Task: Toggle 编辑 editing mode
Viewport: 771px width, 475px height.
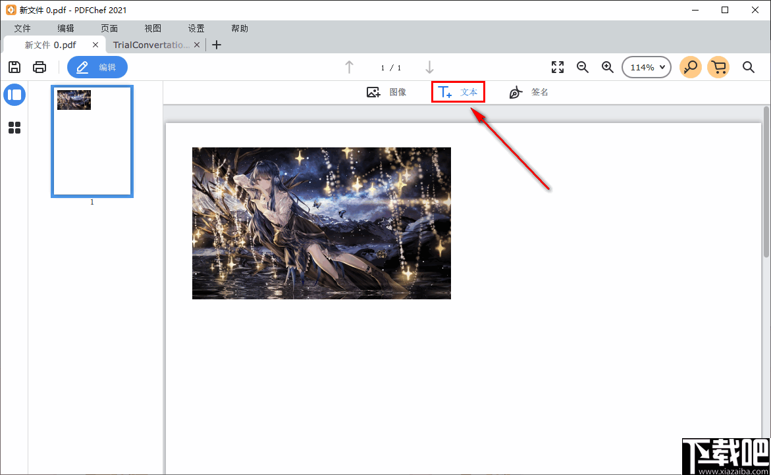Action: pos(97,66)
